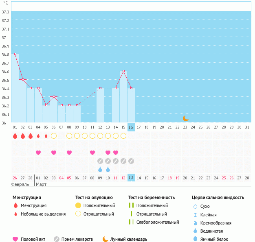Image resolution: width=255 pixels, height=242 pixels.
Task: Click the Прием лекарств legend label
Action: (77, 239)
